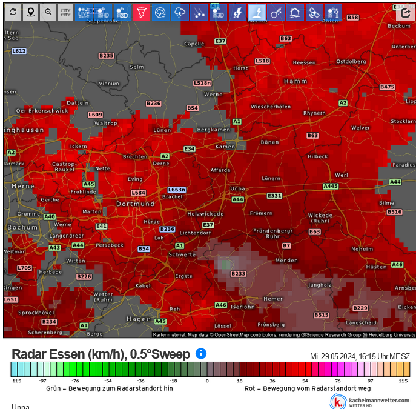Click the location pin icon

click(31, 12)
